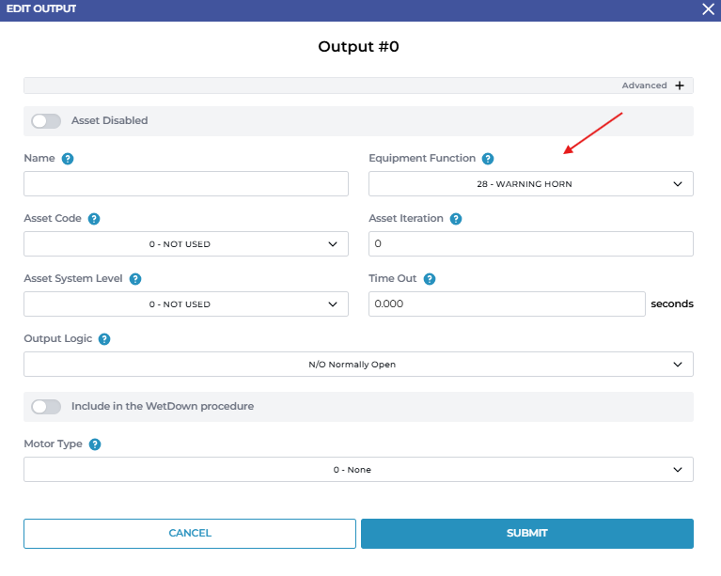Open the Equipment Function dropdown
721x576 pixels.
(530, 184)
